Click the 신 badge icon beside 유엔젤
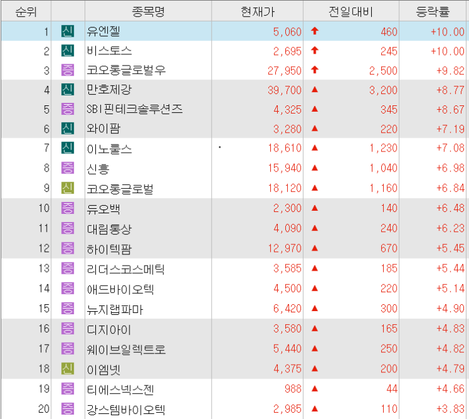Image resolution: width=469 pixels, height=419 pixels. [68, 31]
